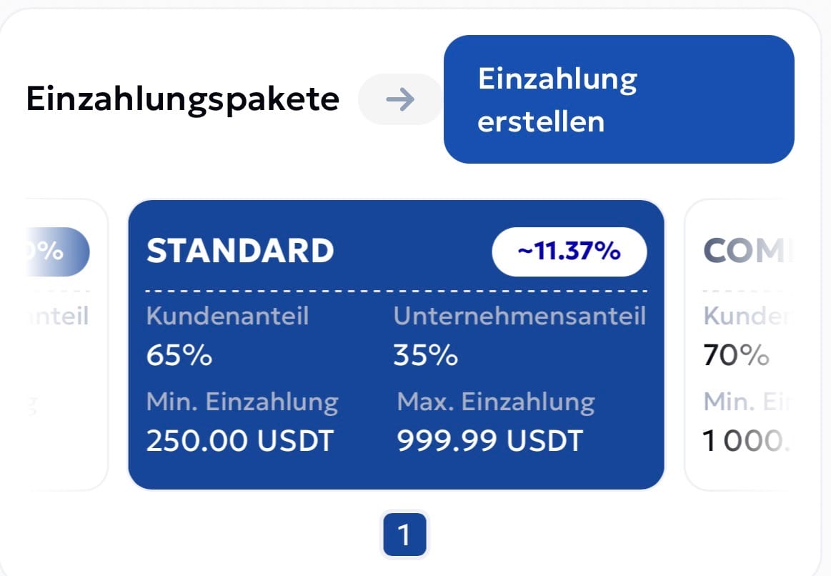Click the right arrow icon beside Einzahlungspakete
831x576 pixels.
coord(400,100)
